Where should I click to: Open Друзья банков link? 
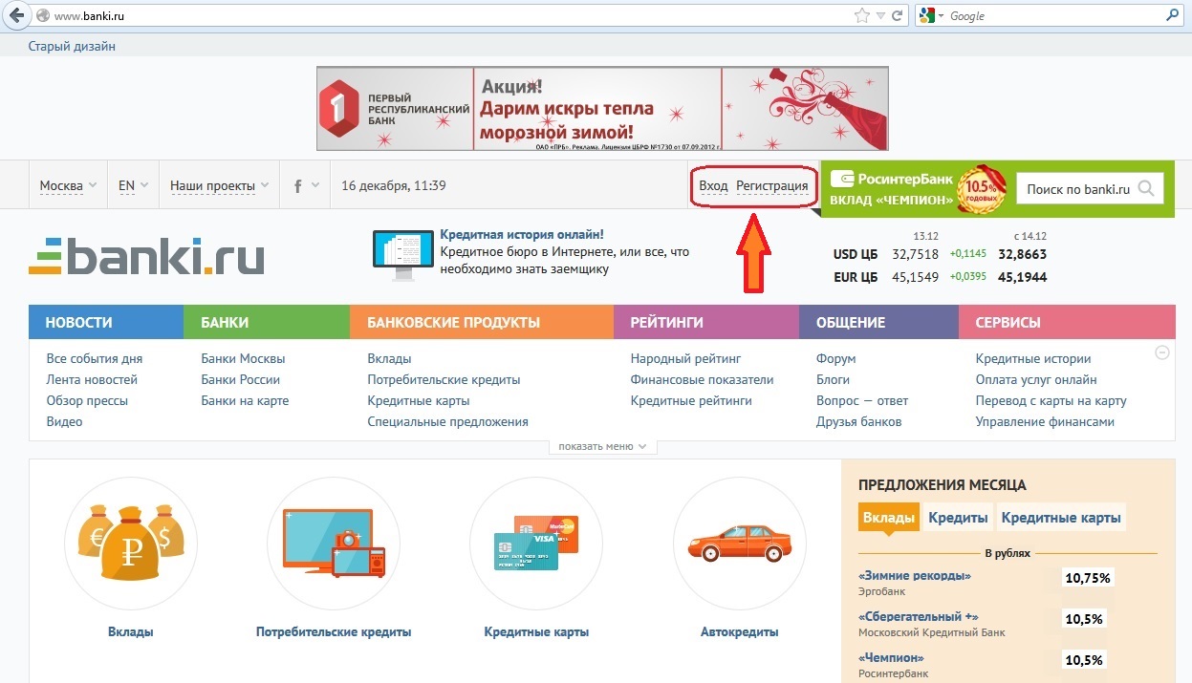pyautogui.click(x=859, y=421)
